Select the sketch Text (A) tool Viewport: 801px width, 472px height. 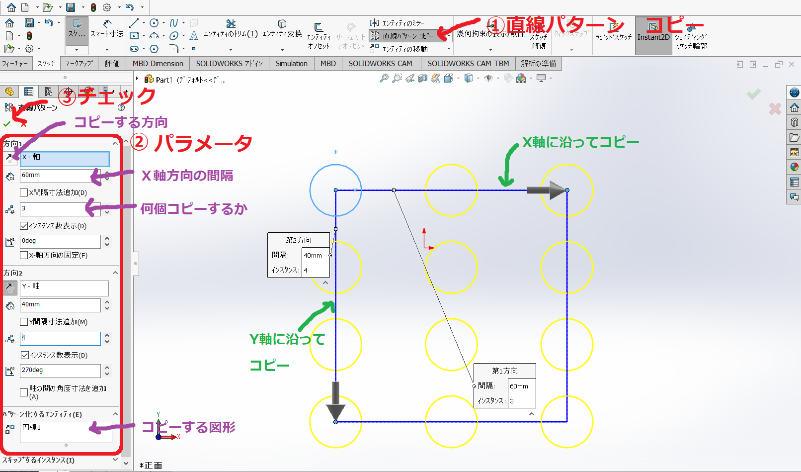click(x=194, y=36)
